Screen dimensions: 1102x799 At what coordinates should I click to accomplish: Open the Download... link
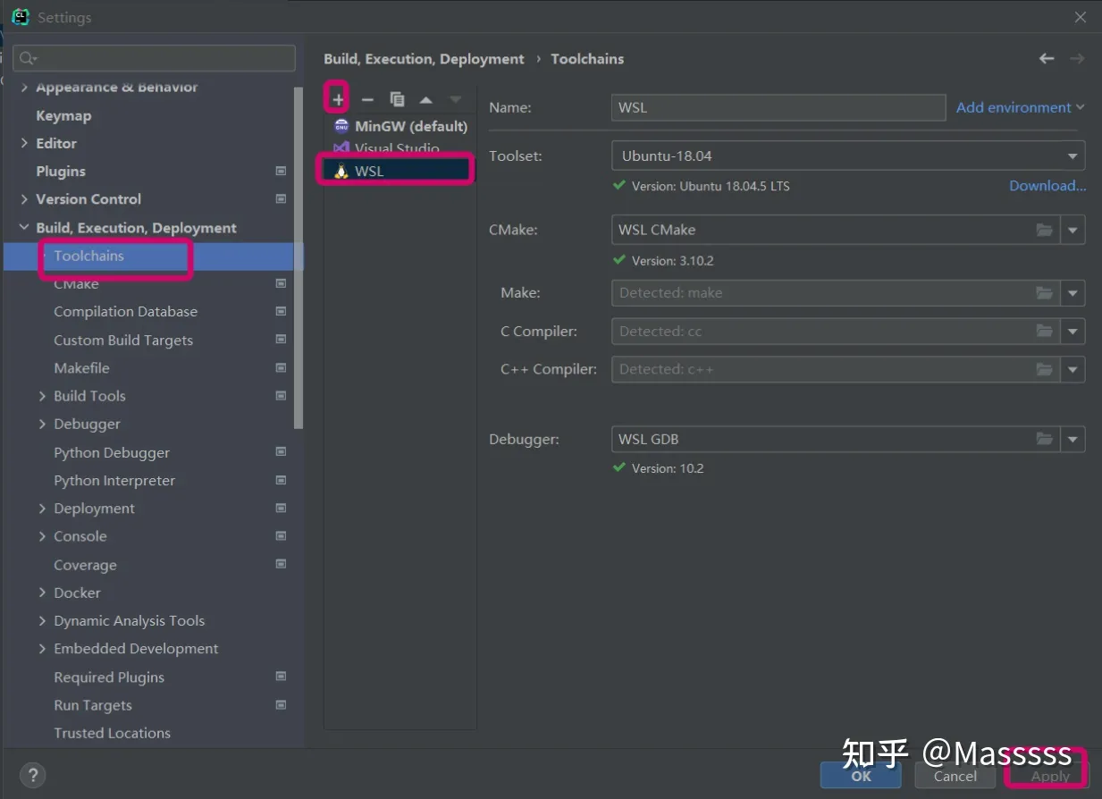(1047, 186)
